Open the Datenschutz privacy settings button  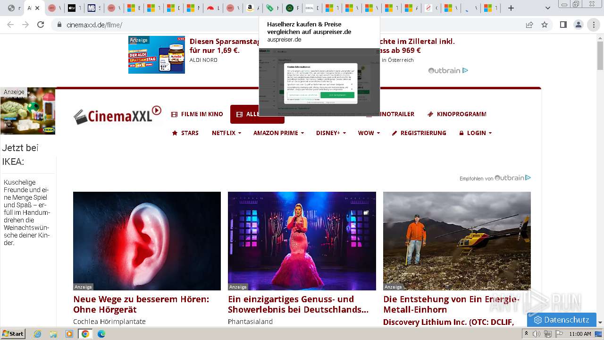(x=562, y=320)
